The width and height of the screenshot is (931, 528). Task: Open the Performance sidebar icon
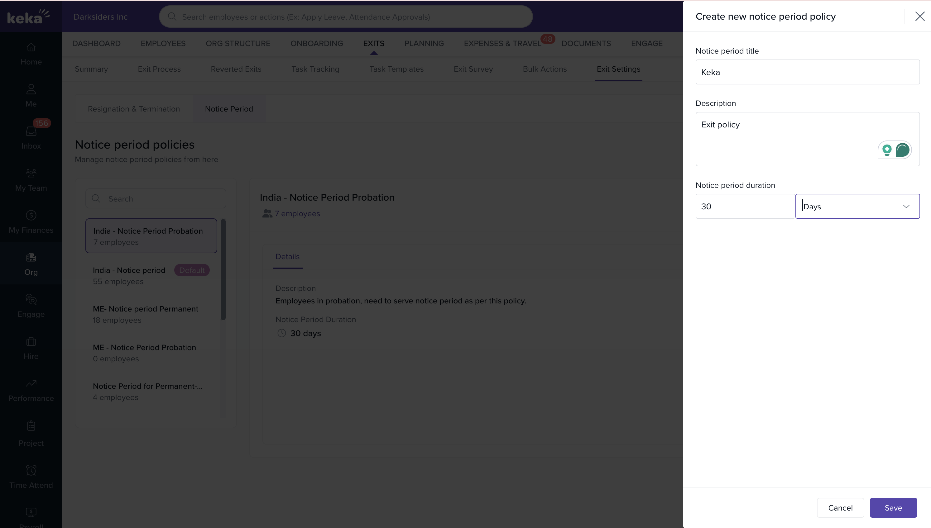pos(31,384)
